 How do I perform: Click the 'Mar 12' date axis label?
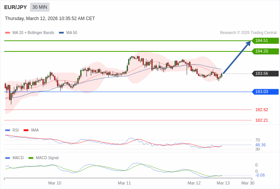point(194,183)
